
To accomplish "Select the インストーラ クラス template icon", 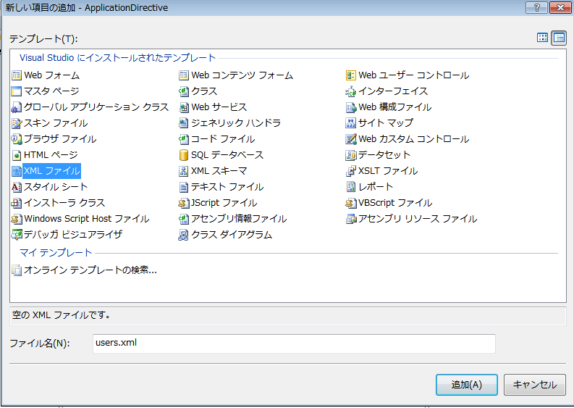I will (17, 203).
